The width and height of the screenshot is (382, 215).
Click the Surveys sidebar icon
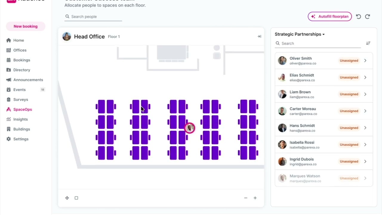[x=8, y=99]
